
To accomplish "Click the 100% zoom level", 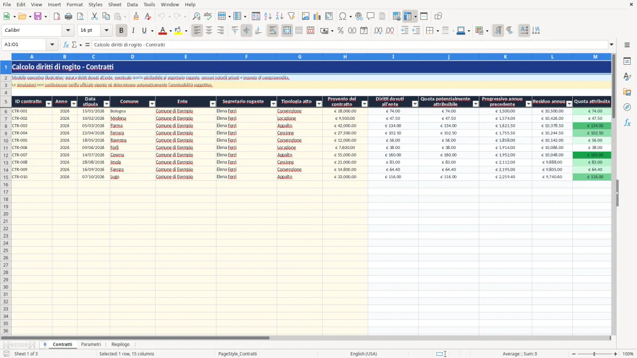I will [x=628, y=354].
